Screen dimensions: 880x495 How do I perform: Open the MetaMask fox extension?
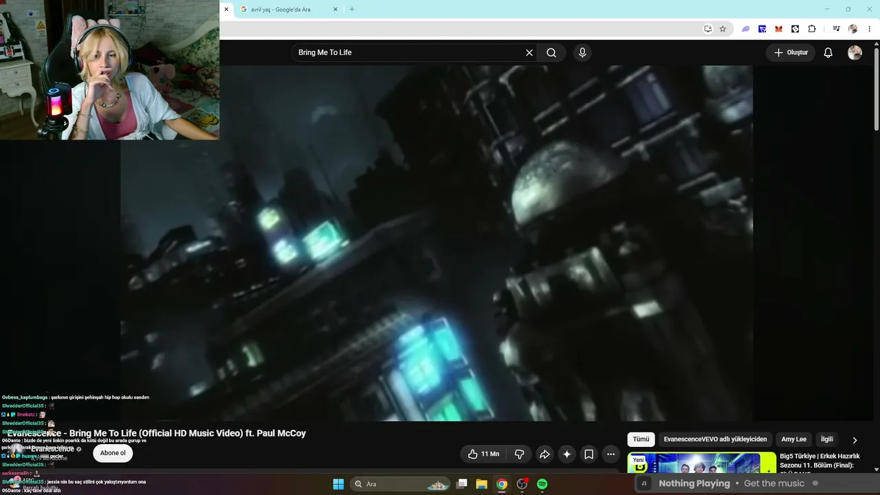[x=779, y=29]
